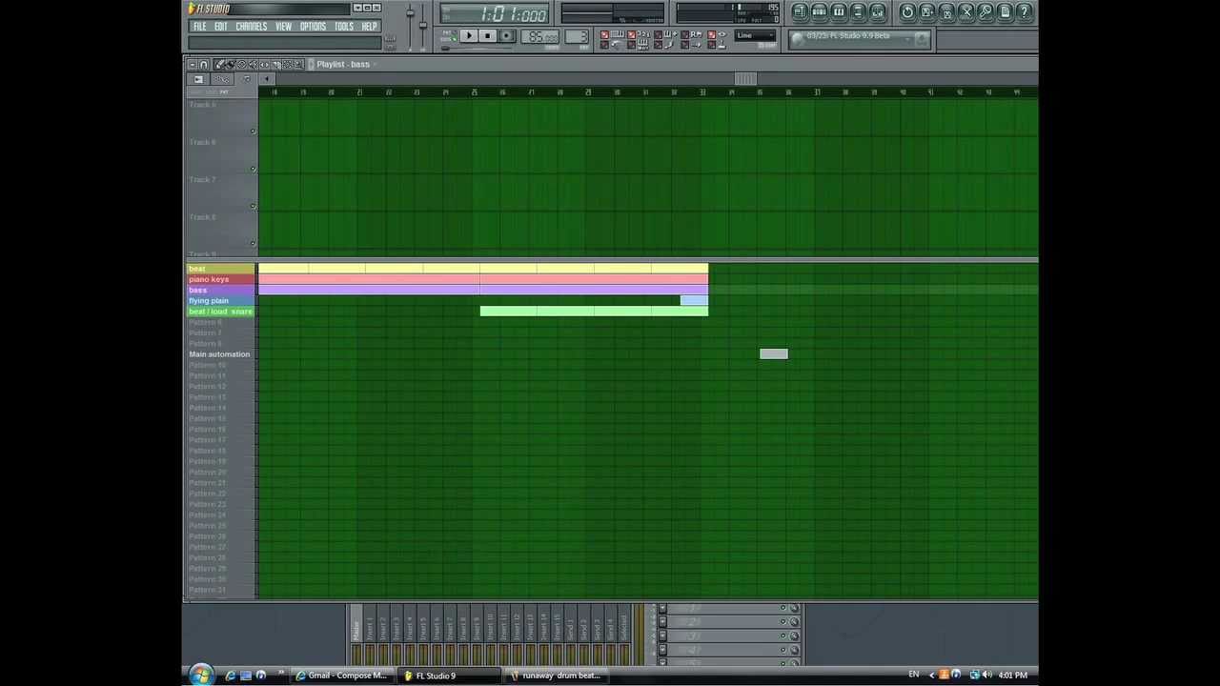Toggle typing keyboard to piano option
The width and height of the screenshot is (1220, 686).
click(x=611, y=34)
